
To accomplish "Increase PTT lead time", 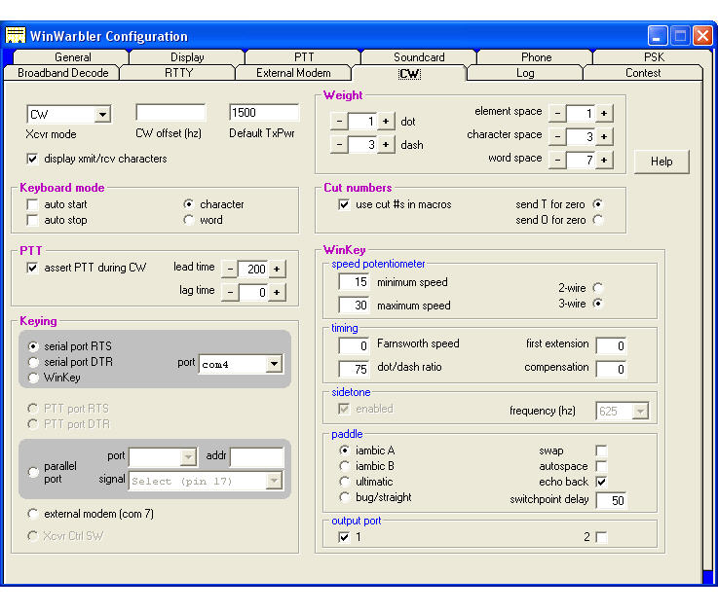I will tap(277, 269).
